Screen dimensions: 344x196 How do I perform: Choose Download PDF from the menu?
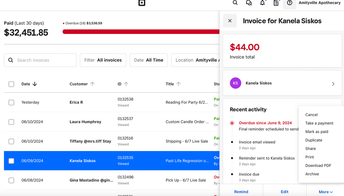(x=318, y=165)
